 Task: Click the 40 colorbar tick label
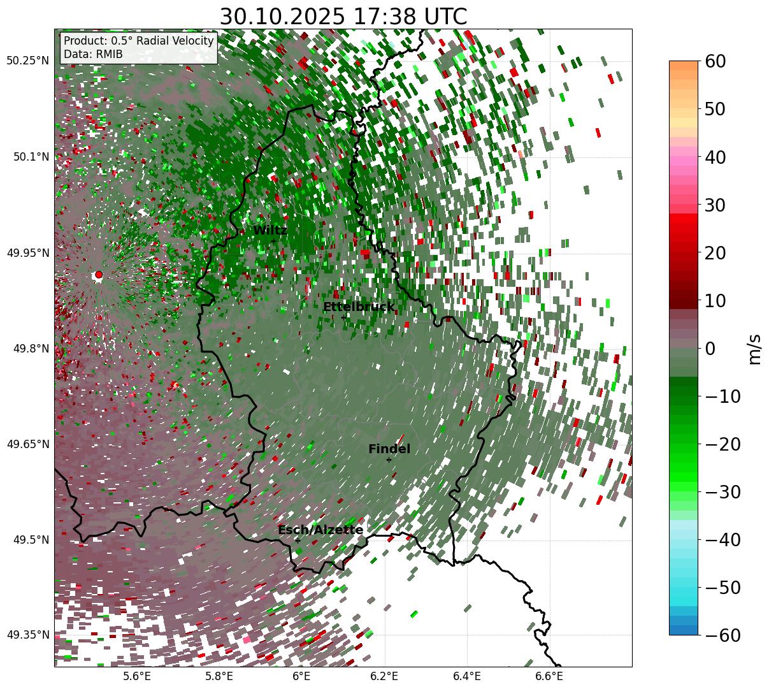pos(717,157)
